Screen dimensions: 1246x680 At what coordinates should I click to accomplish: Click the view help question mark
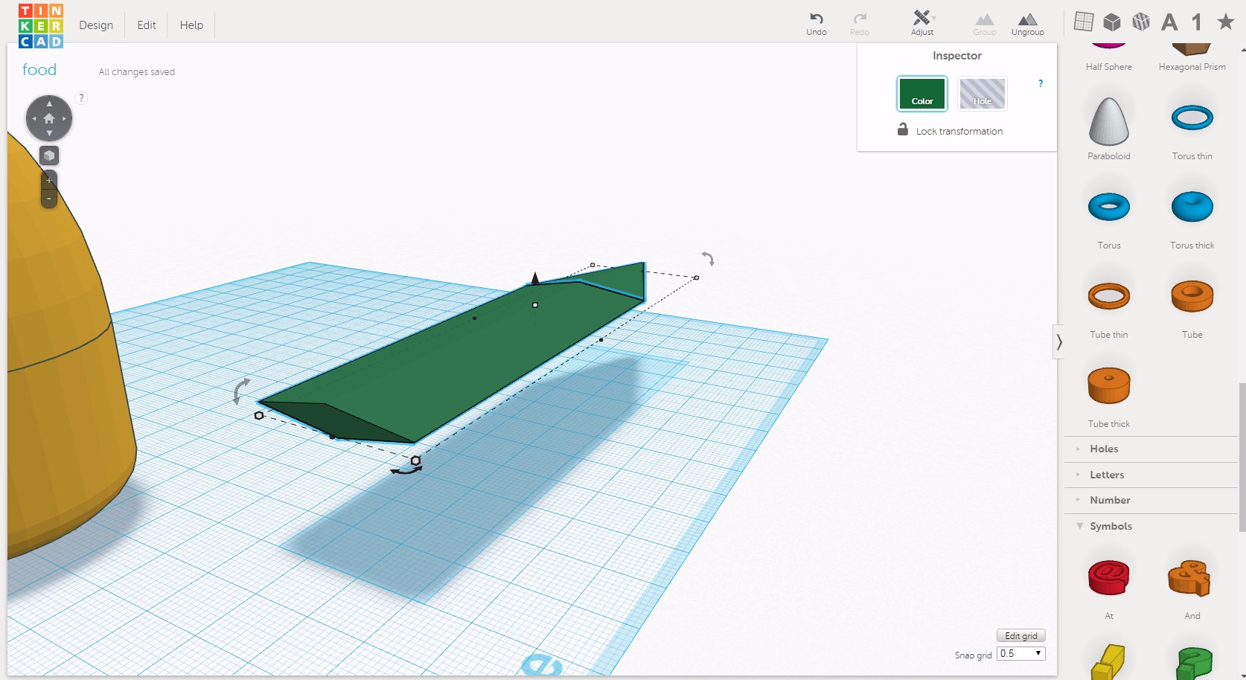[81, 97]
